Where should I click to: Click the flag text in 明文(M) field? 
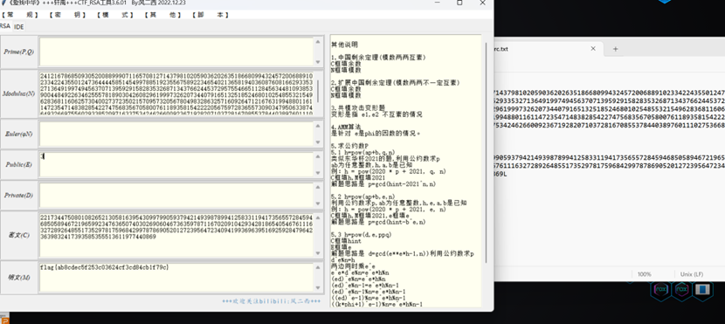(x=105, y=267)
